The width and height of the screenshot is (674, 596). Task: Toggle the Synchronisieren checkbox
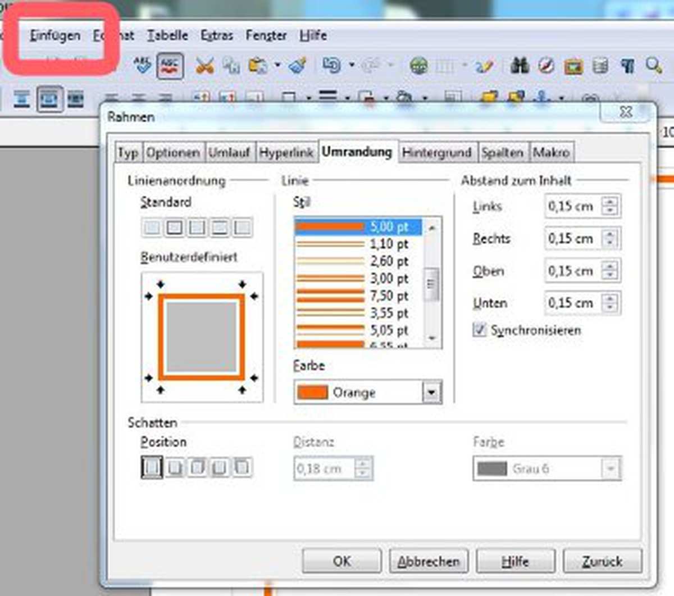(479, 330)
